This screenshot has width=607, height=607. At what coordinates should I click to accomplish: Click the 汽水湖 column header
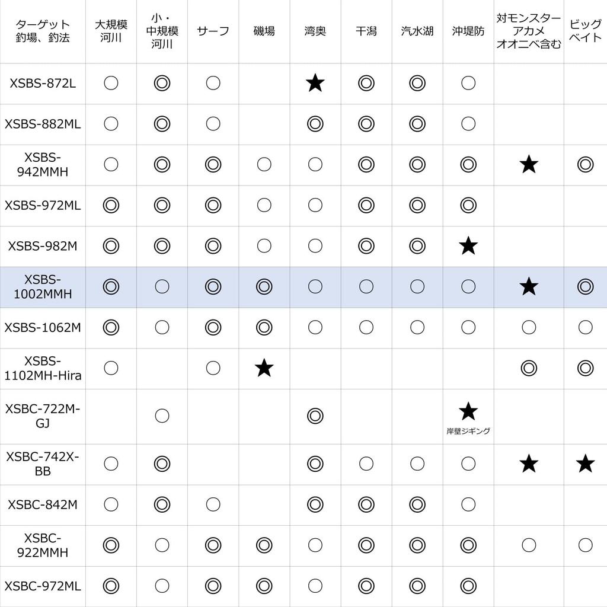click(417, 31)
